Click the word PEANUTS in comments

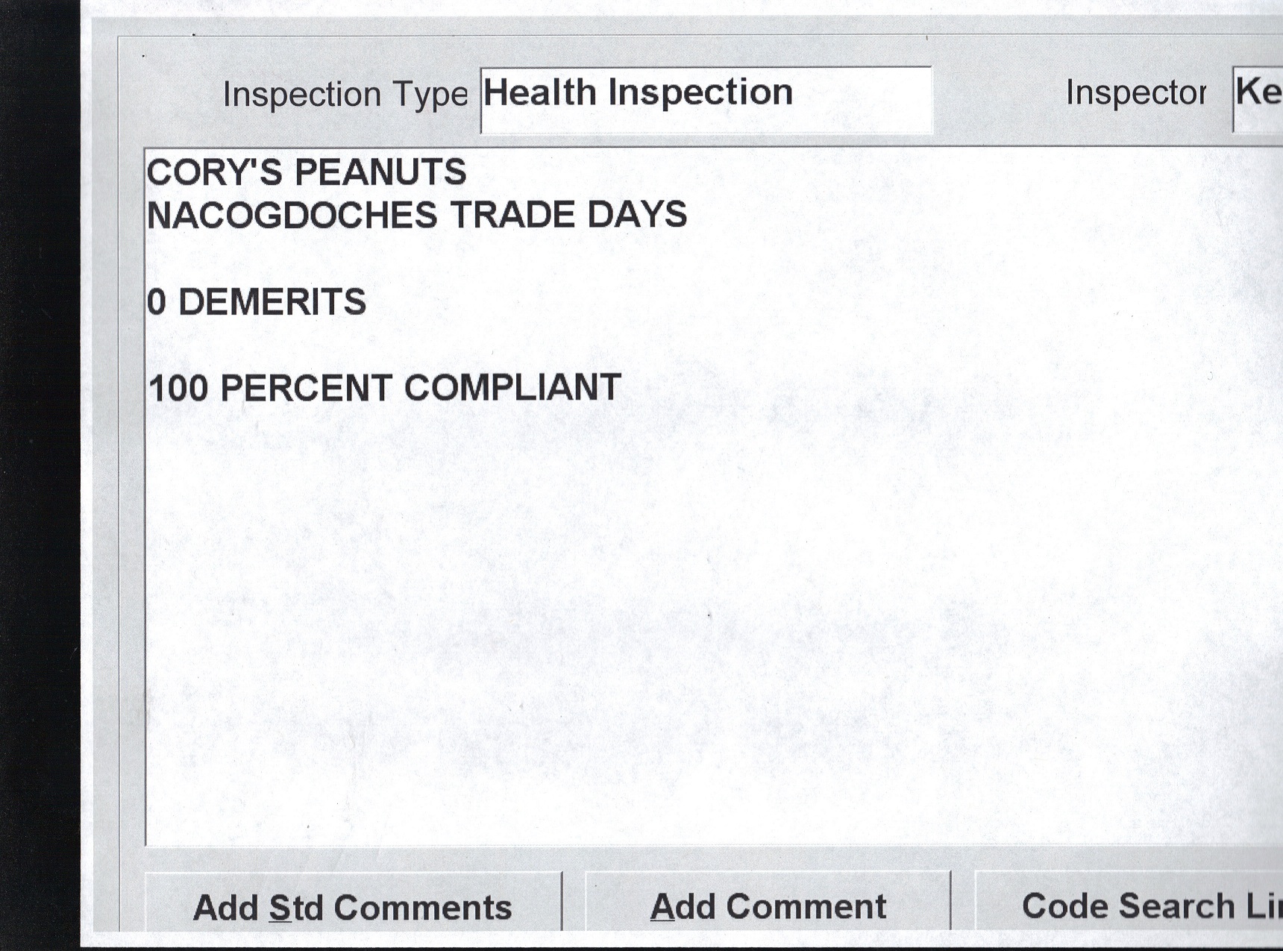(380, 172)
